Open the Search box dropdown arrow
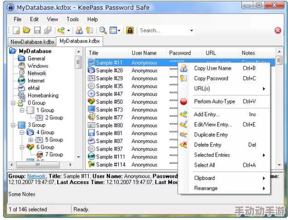This screenshot has height=220, width=288. point(192,31)
